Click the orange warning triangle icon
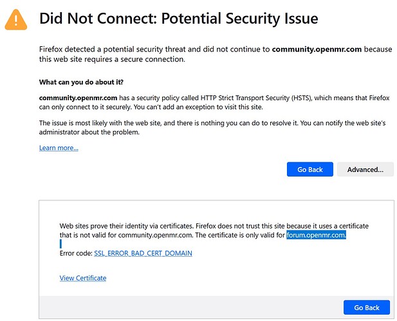Image resolution: width=397 pixels, height=321 pixels. [x=15, y=20]
